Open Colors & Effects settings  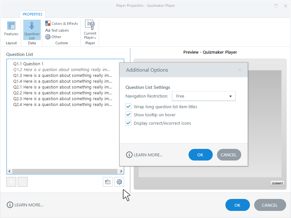(62, 24)
